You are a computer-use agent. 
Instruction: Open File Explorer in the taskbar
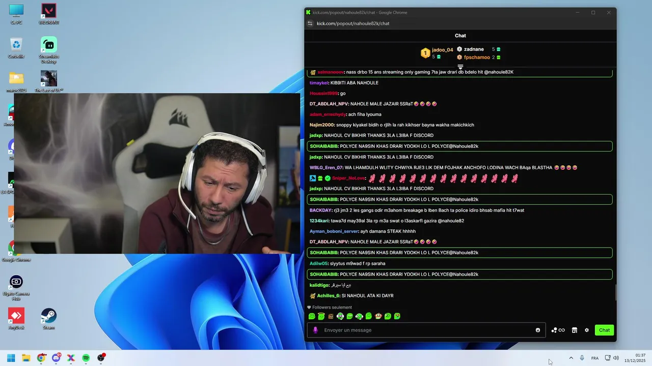pyautogui.click(x=26, y=358)
